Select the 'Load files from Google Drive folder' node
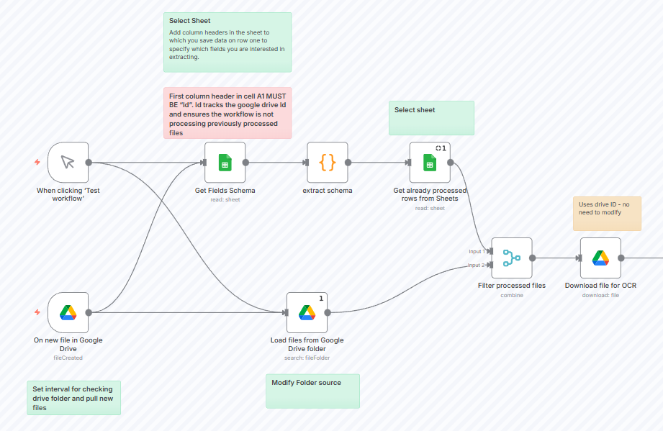Screen dimensions: 663x431 307,313
